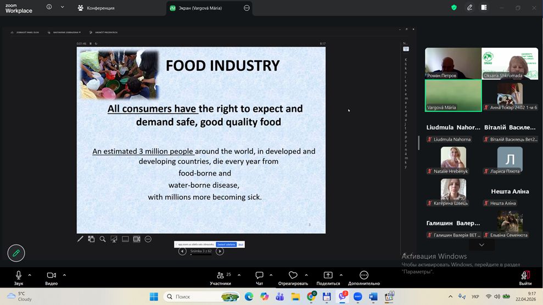
Task: Expand video options arrow next to Видео
Action: (x=64, y=275)
